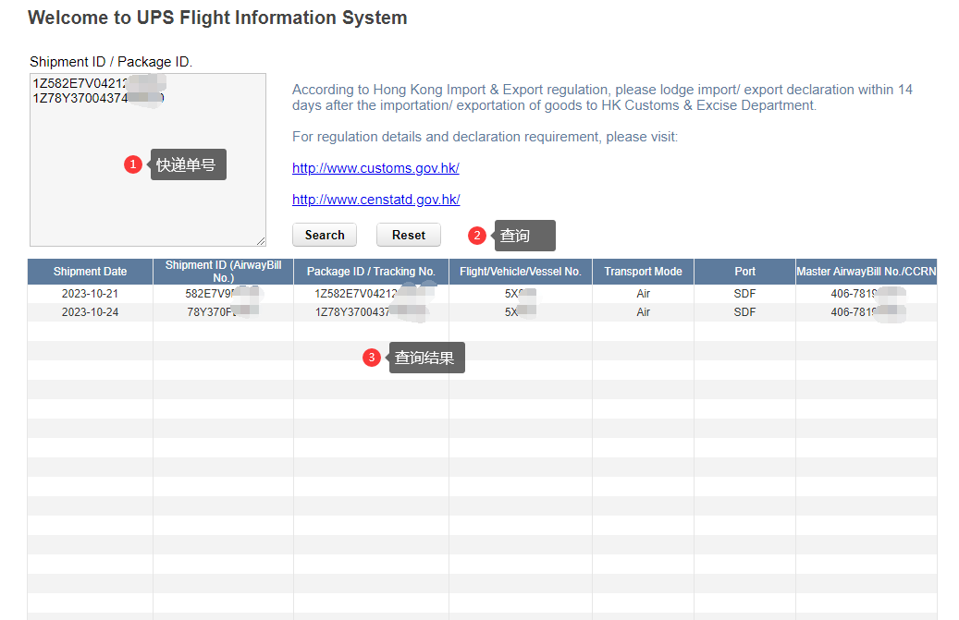Click the Port column header

tap(744, 272)
